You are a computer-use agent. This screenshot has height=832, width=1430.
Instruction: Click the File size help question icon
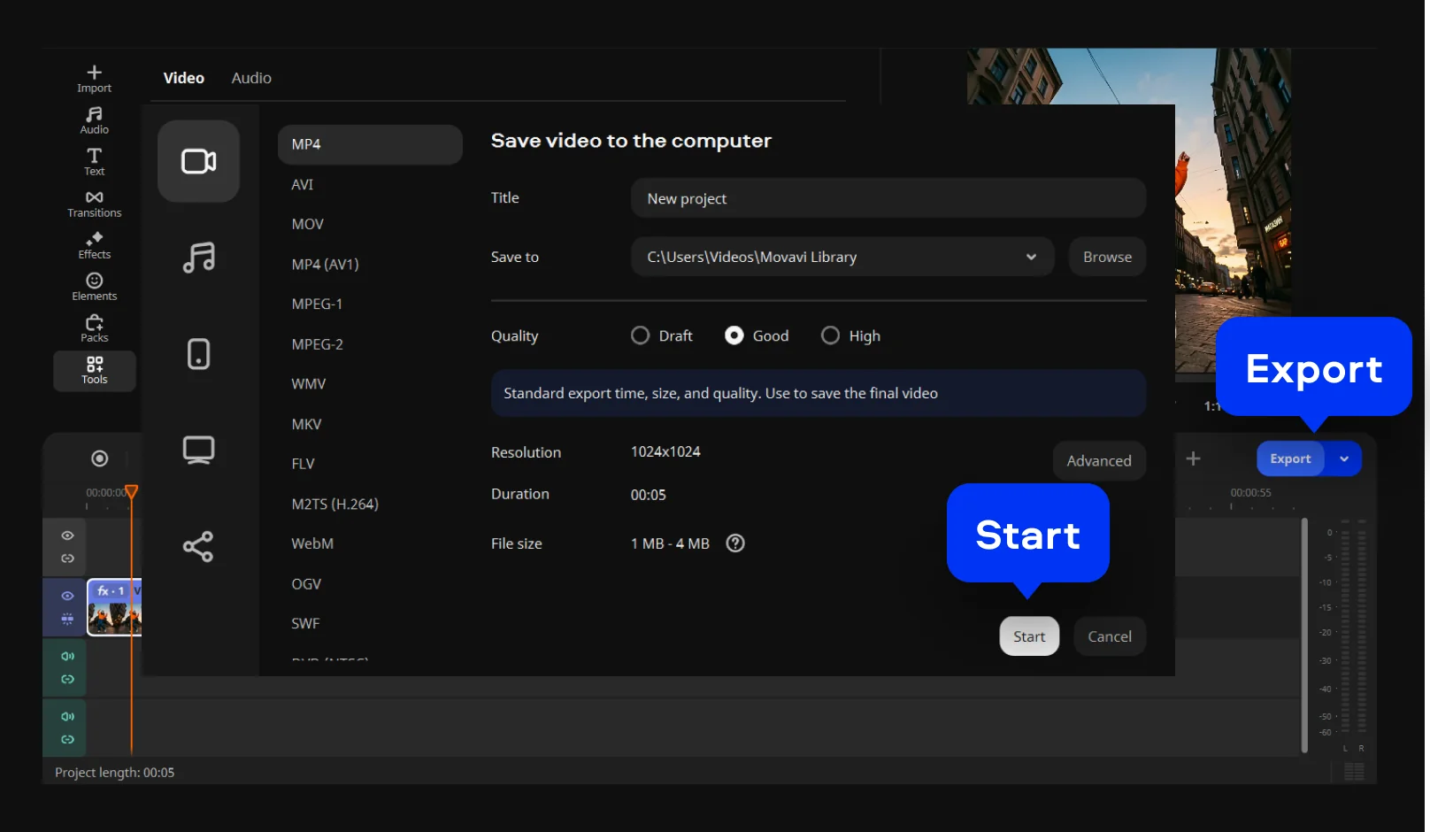coord(735,543)
